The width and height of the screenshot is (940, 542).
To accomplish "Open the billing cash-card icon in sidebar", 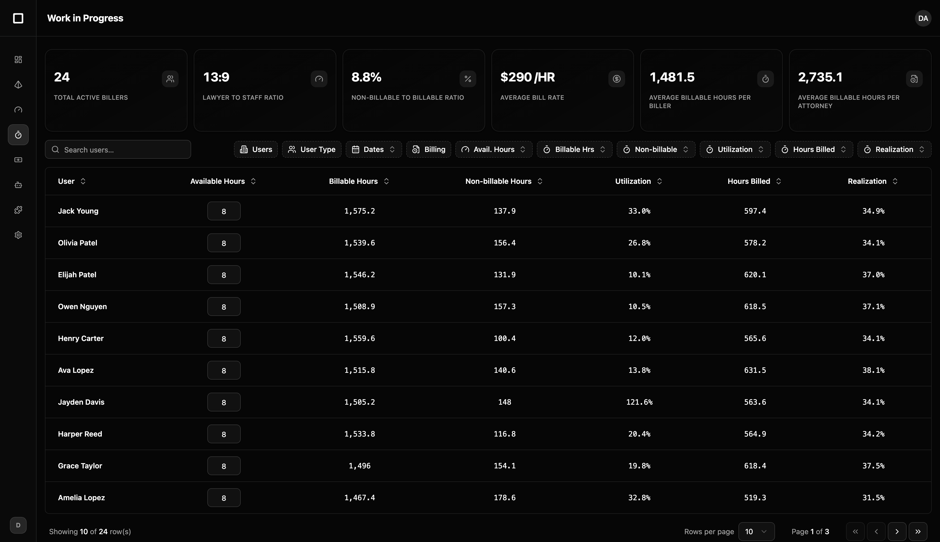I will (18, 160).
